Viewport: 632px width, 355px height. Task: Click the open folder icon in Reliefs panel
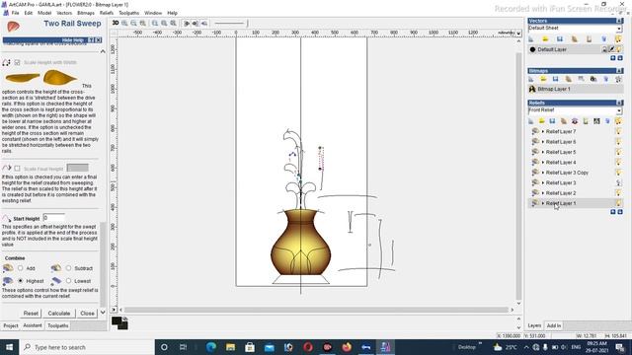(x=542, y=121)
